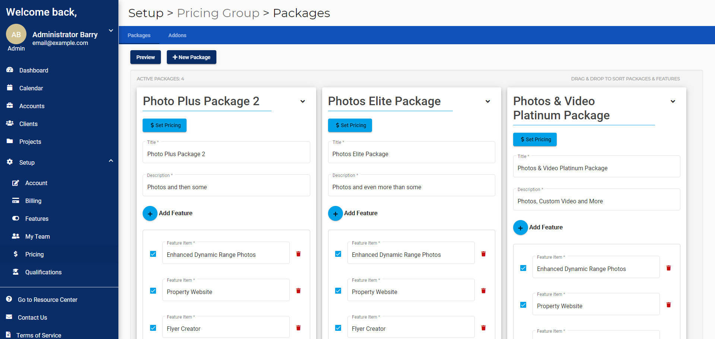Open Dashboard from the sidebar
This screenshot has height=339, width=715.
click(34, 70)
